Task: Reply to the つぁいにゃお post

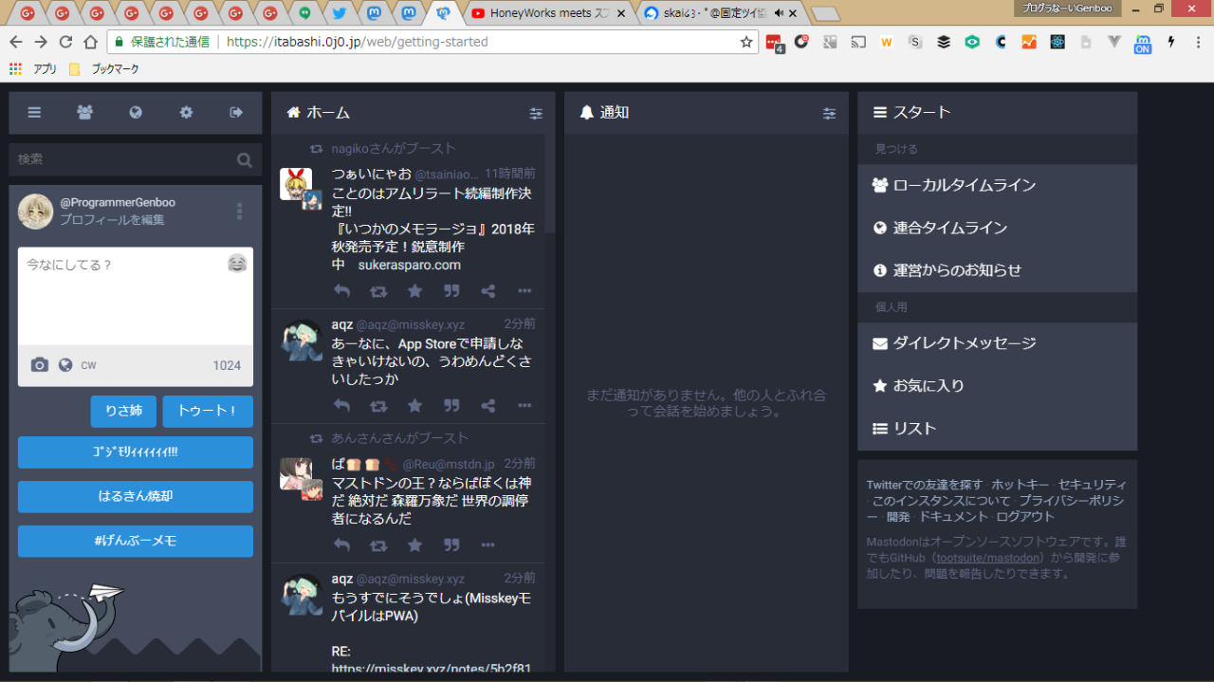Action: point(341,291)
